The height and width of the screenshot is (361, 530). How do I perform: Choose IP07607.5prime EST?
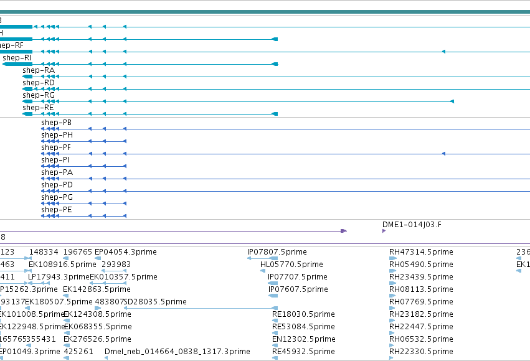click(x=298, y=289)
